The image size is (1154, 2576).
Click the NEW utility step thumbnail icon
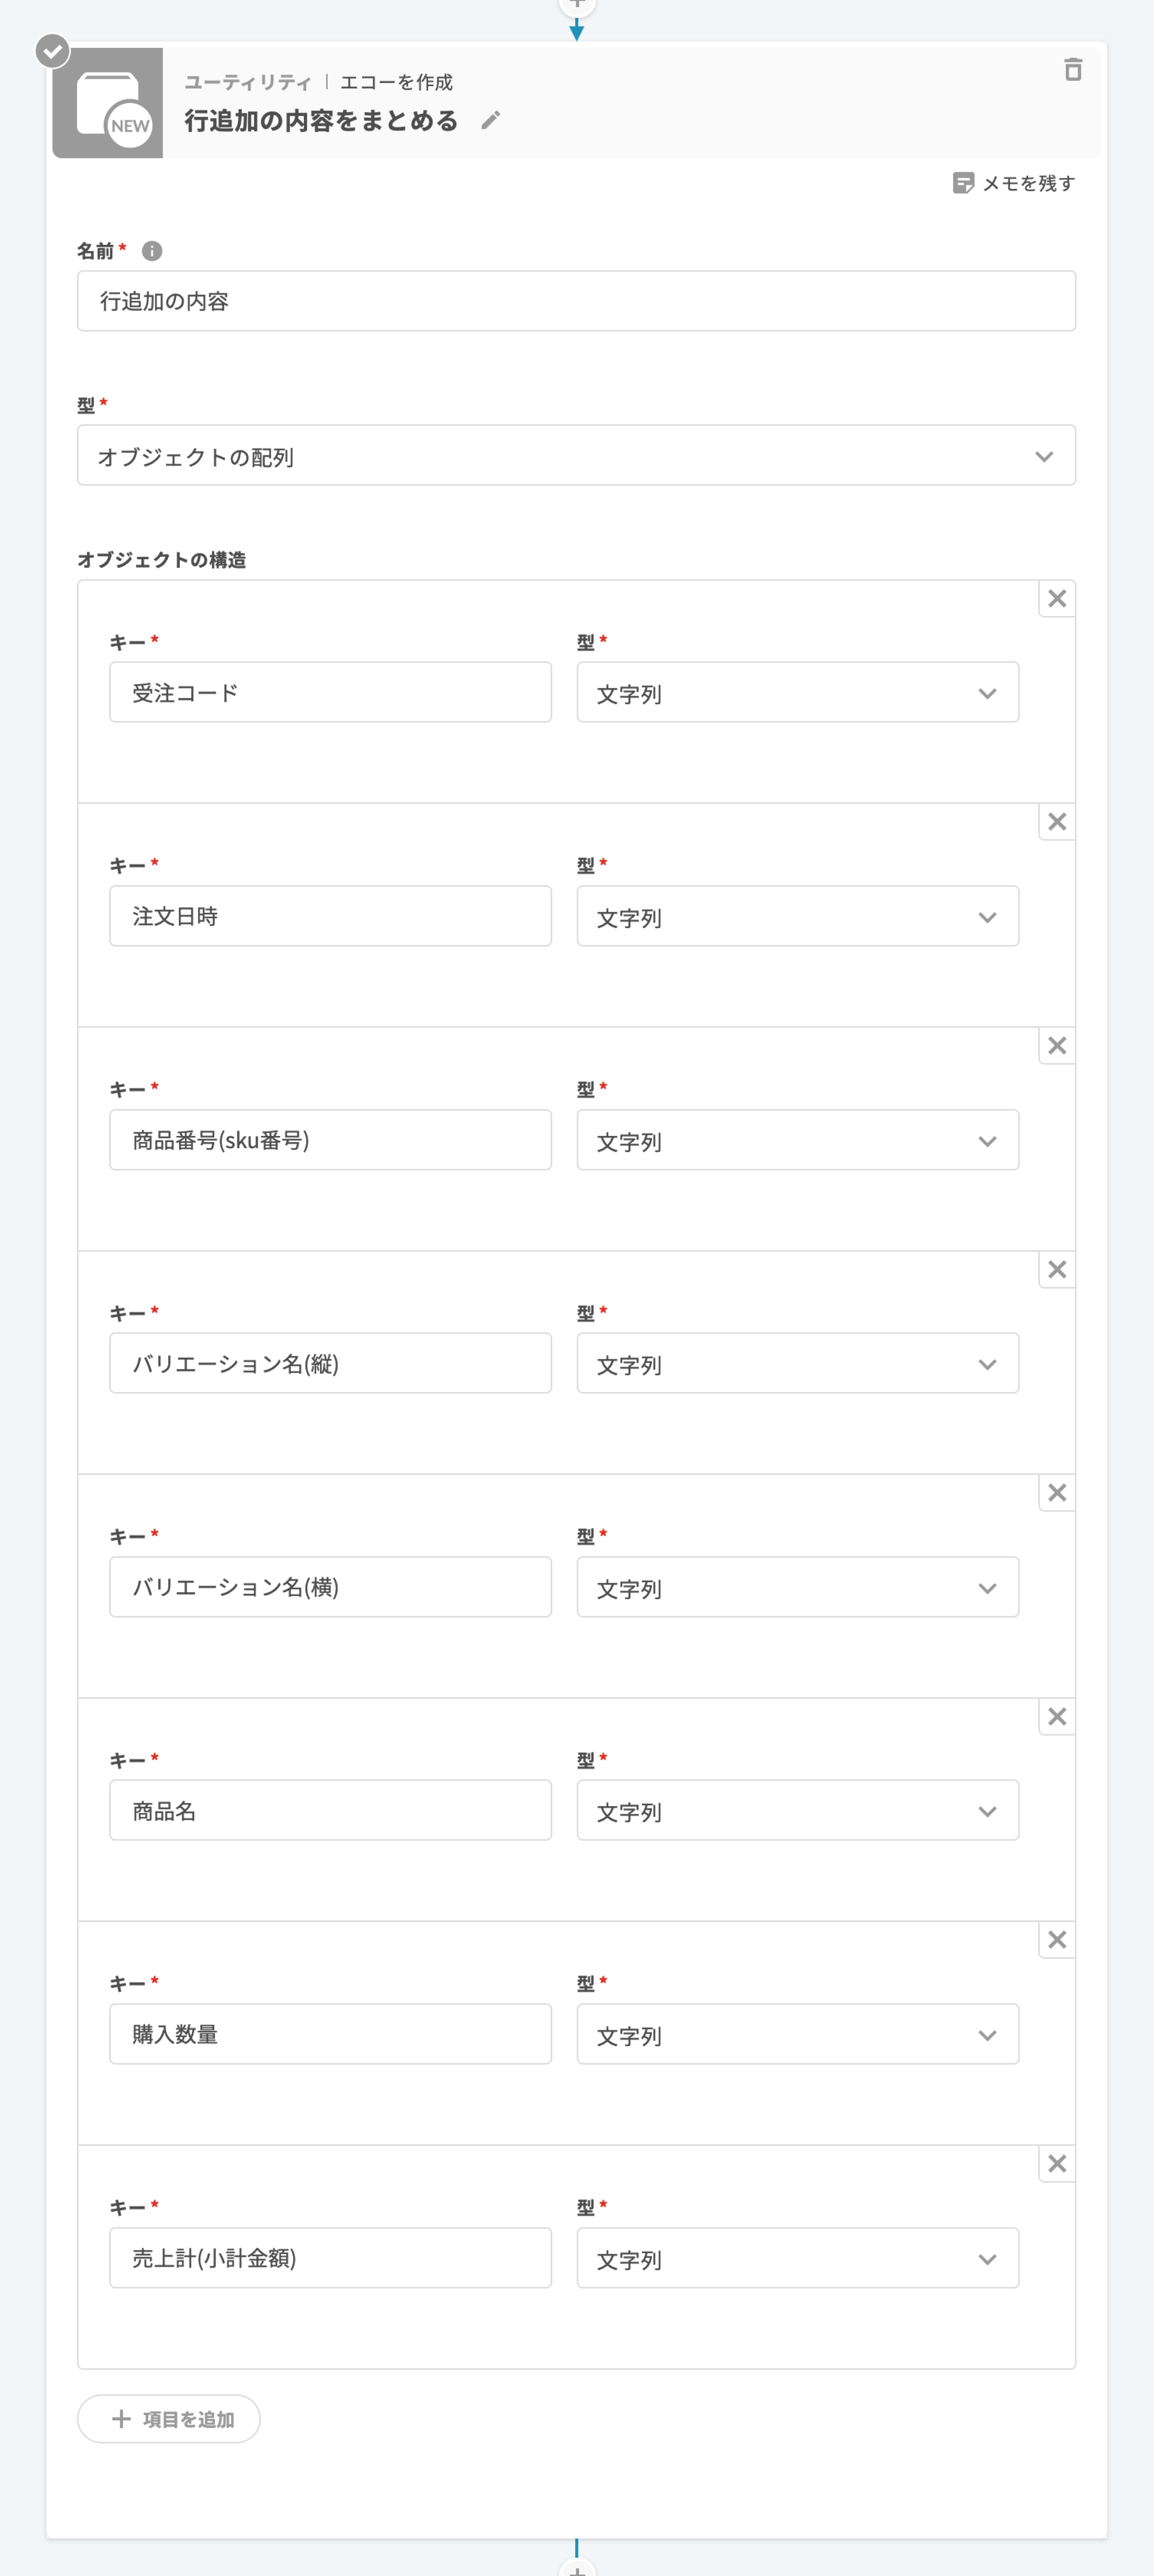pos(108,103)
